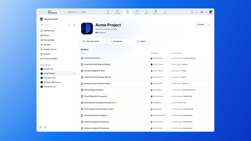Open All shared folders in the sidebar
Image resolution: width=251 pixels, height=141 pixels.
tap(49, 59)
